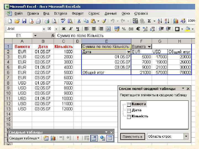Click the formula bar text field
Viewport: 199px width, 149px height.
tap(126, 36)
